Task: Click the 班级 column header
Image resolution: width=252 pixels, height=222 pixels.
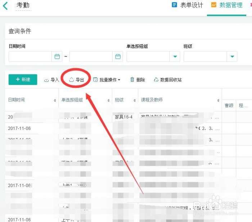Action: [x=125, y=100]
